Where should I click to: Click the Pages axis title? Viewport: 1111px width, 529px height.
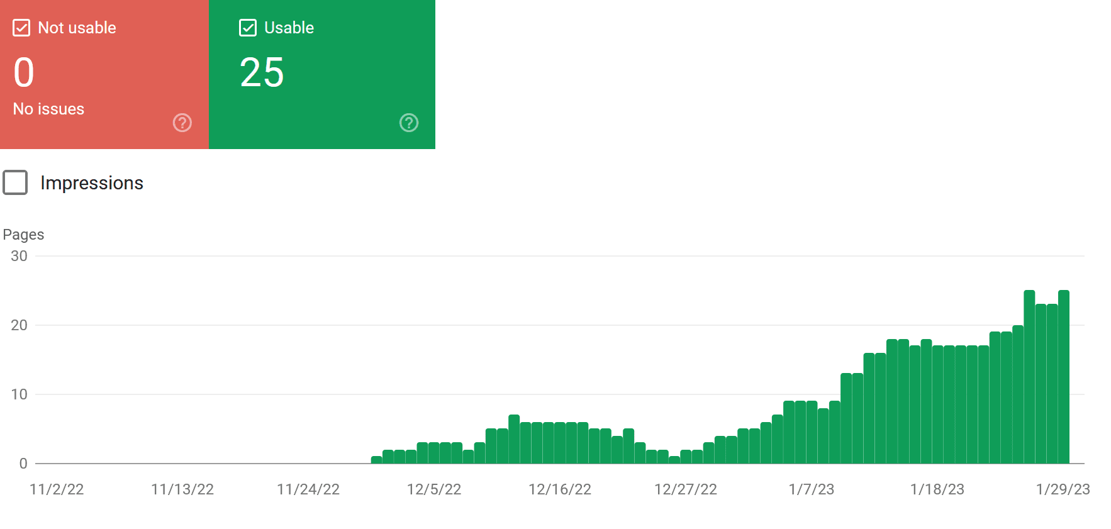coord(23,235)
